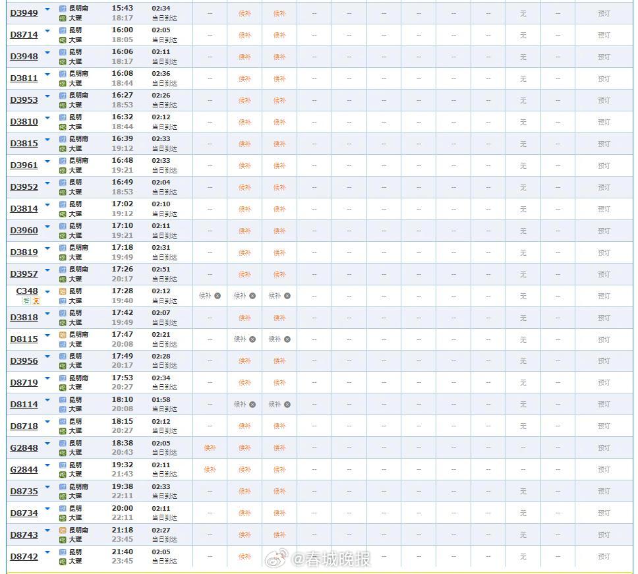Click station icon beside 大理 in D8115 row
This screenshot has height=574, width=638.
(63, 345)
